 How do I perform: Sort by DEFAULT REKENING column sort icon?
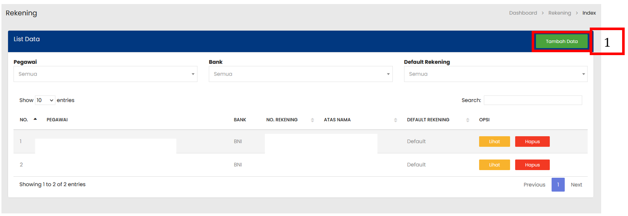[467, 120]
